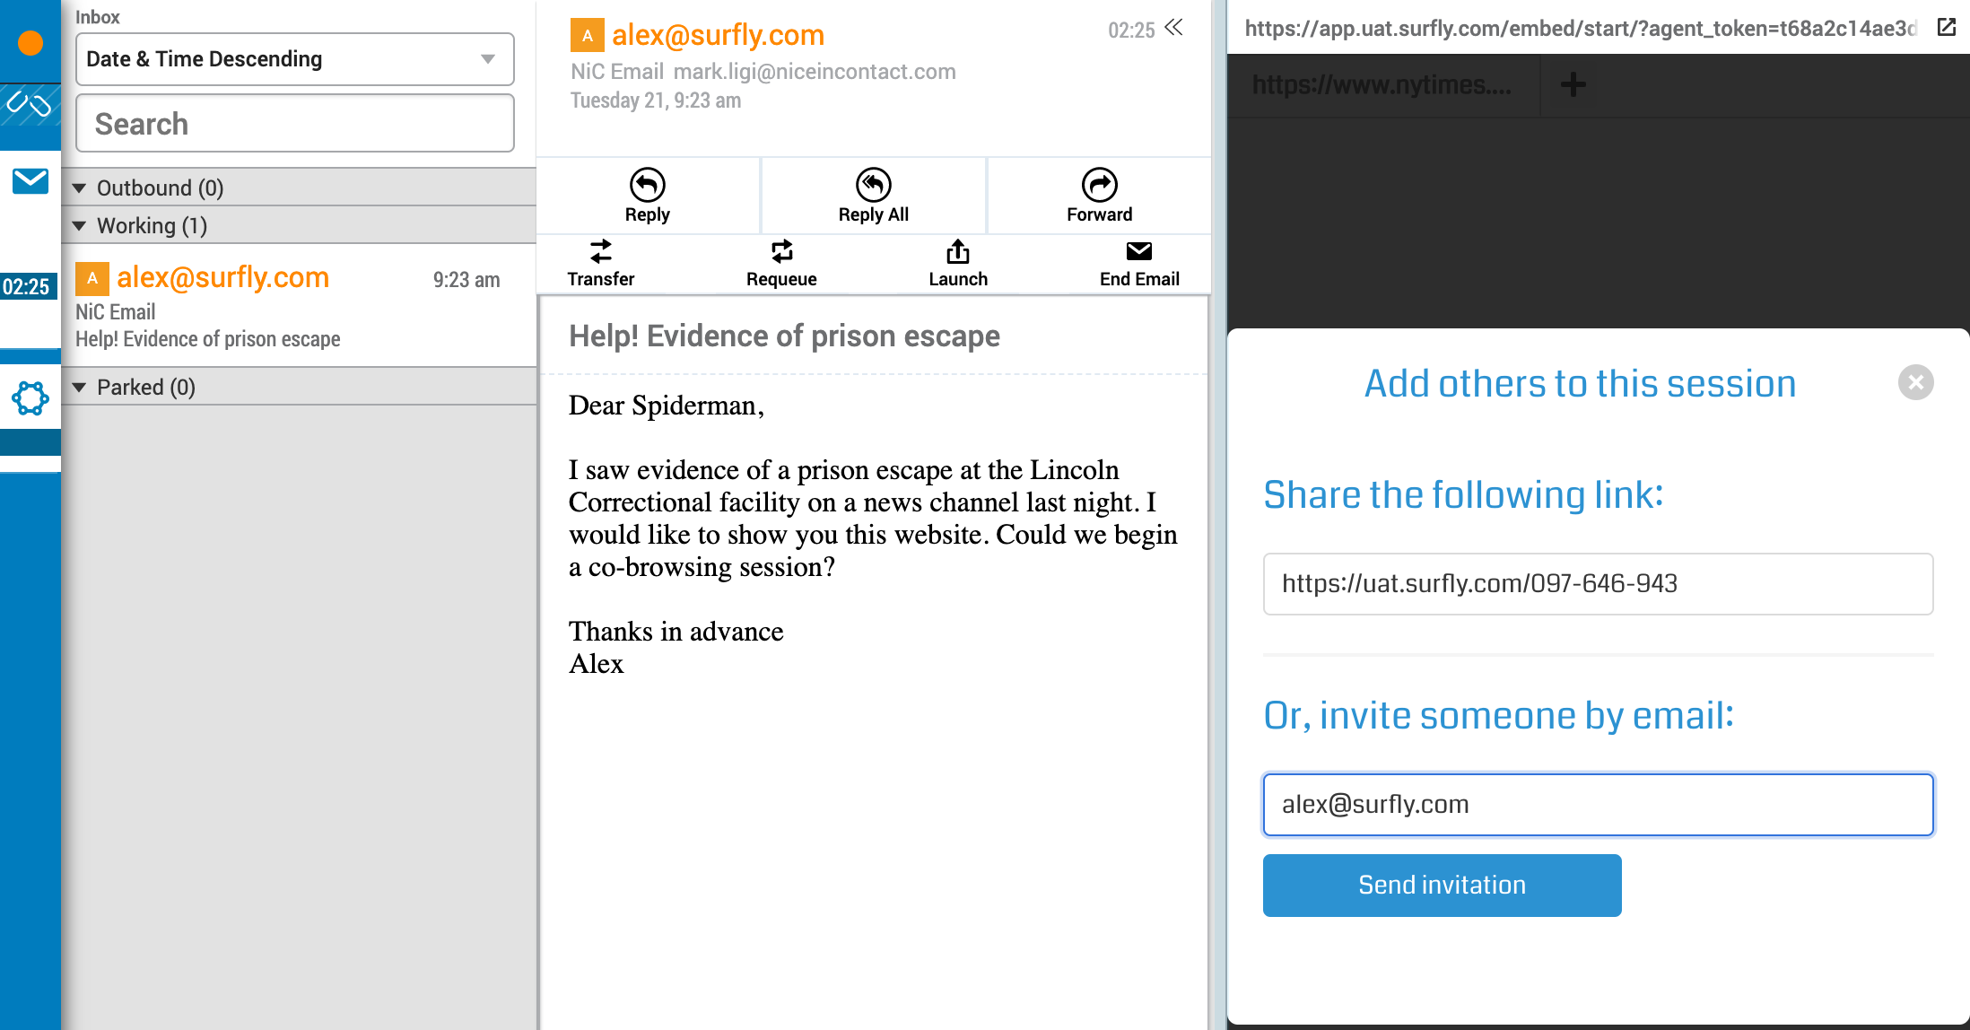Image resolution: width=1970 pixels, height=1030 pixels.
Task: Click the Launch icon
Action: click(957, 252)
